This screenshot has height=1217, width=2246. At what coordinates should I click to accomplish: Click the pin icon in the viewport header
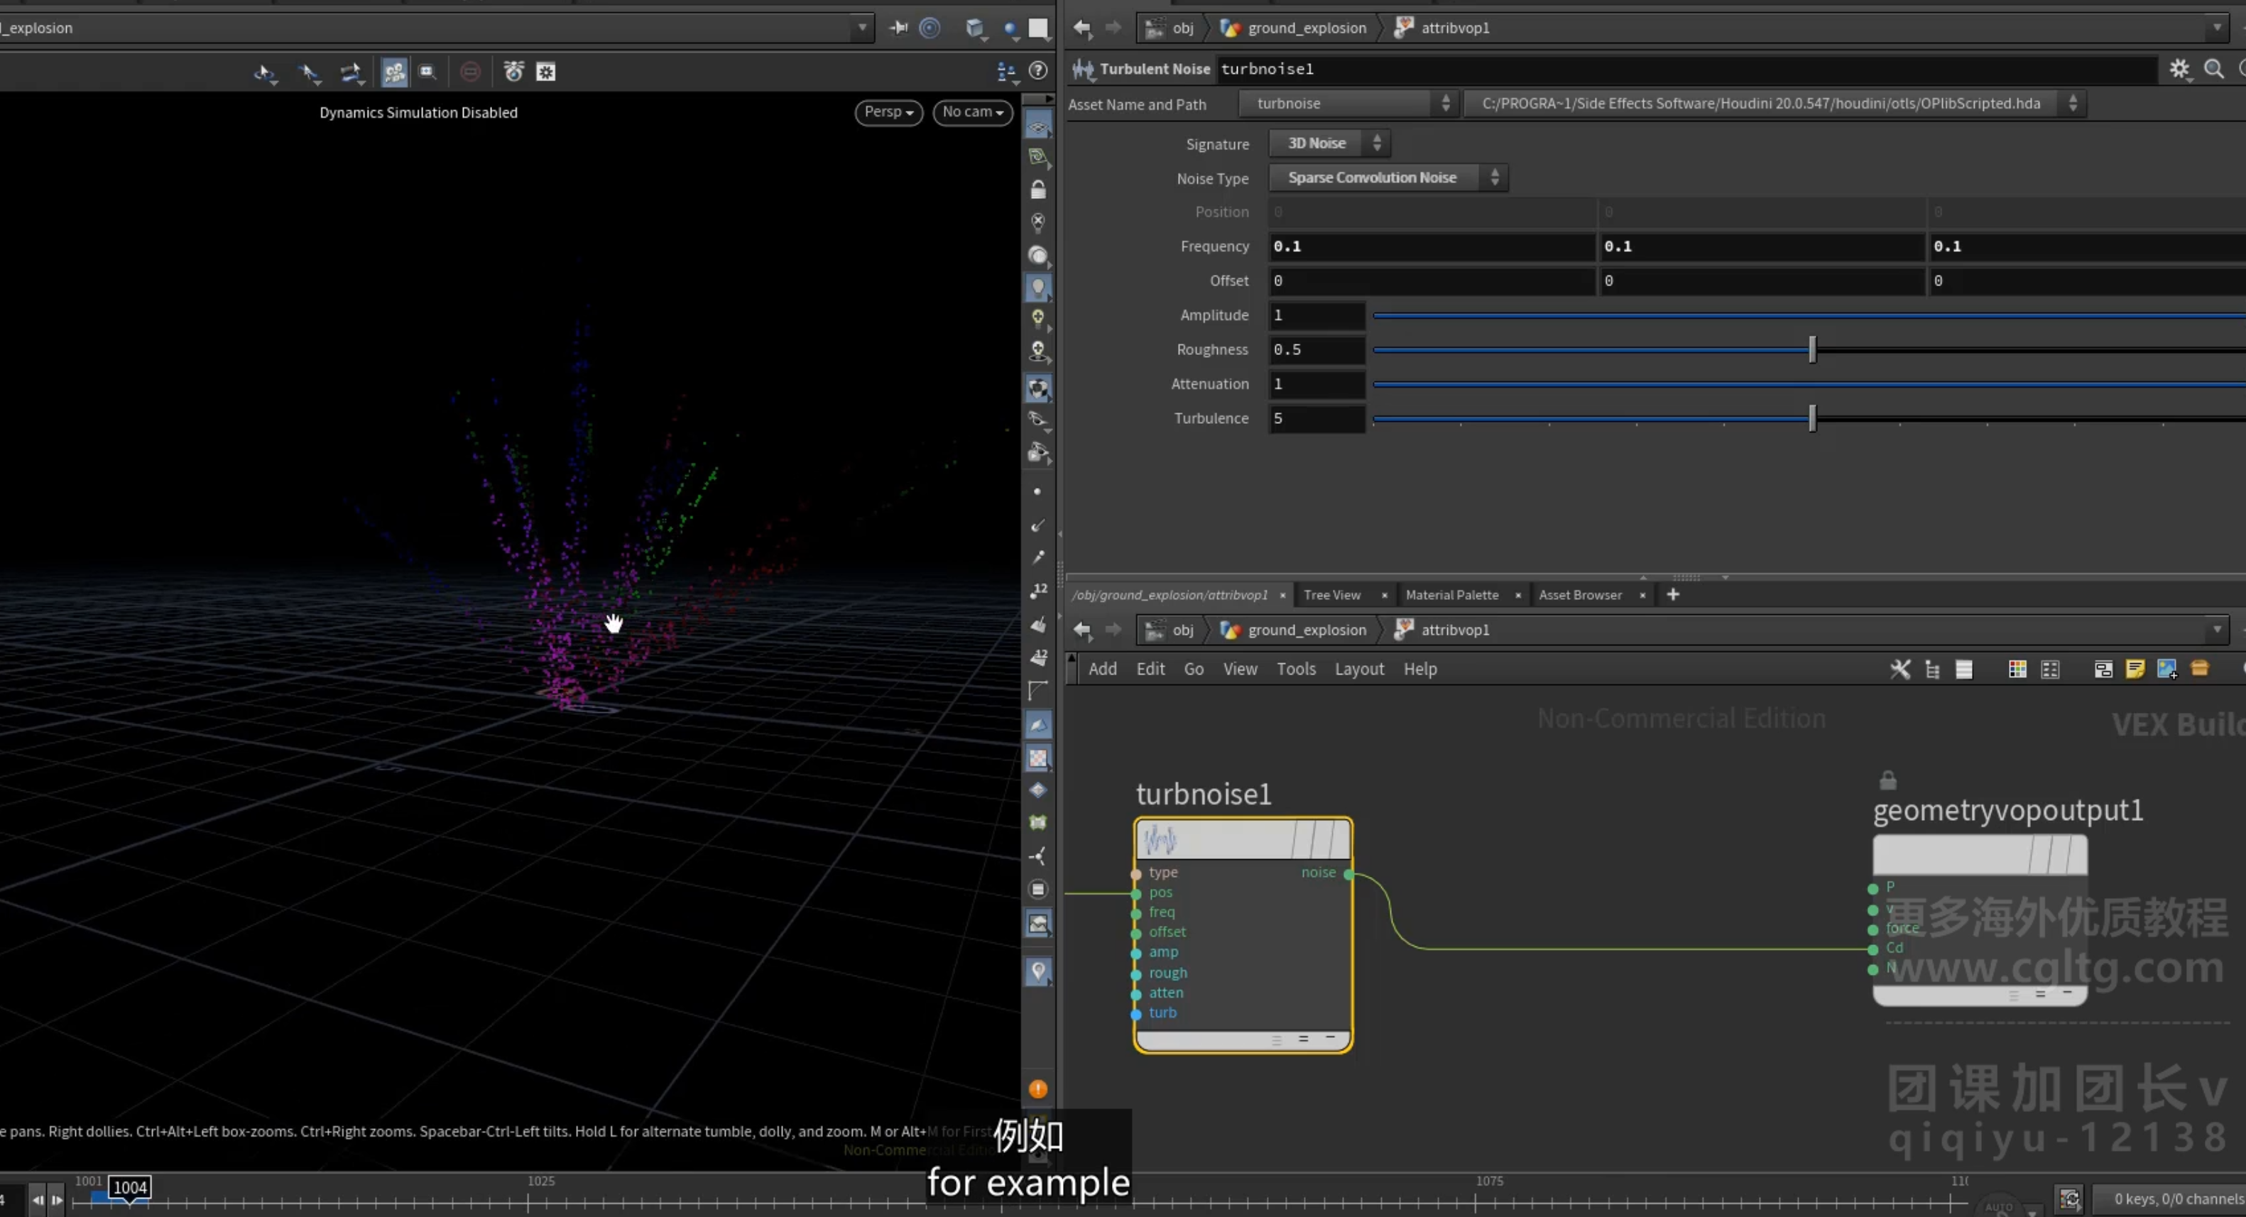point(898,28)
